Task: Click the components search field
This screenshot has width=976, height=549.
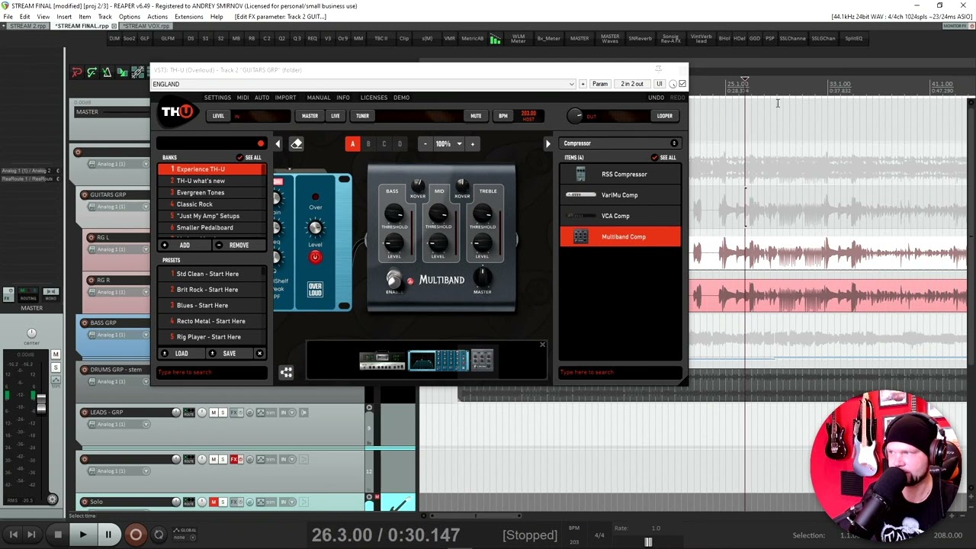Action: 621,372
